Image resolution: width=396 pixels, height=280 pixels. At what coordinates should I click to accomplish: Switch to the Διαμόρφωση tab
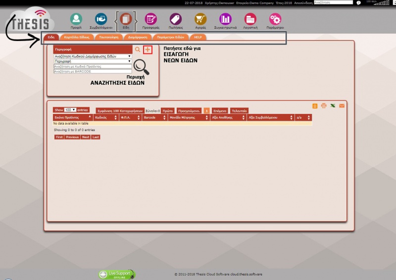(x=138, y=37)
